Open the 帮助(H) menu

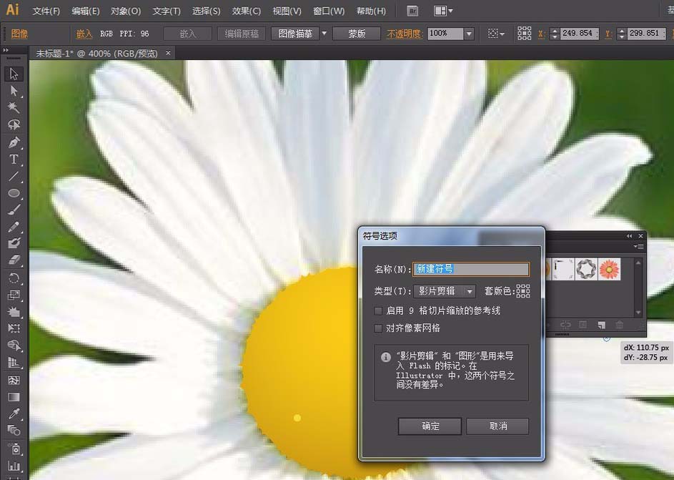372,11
